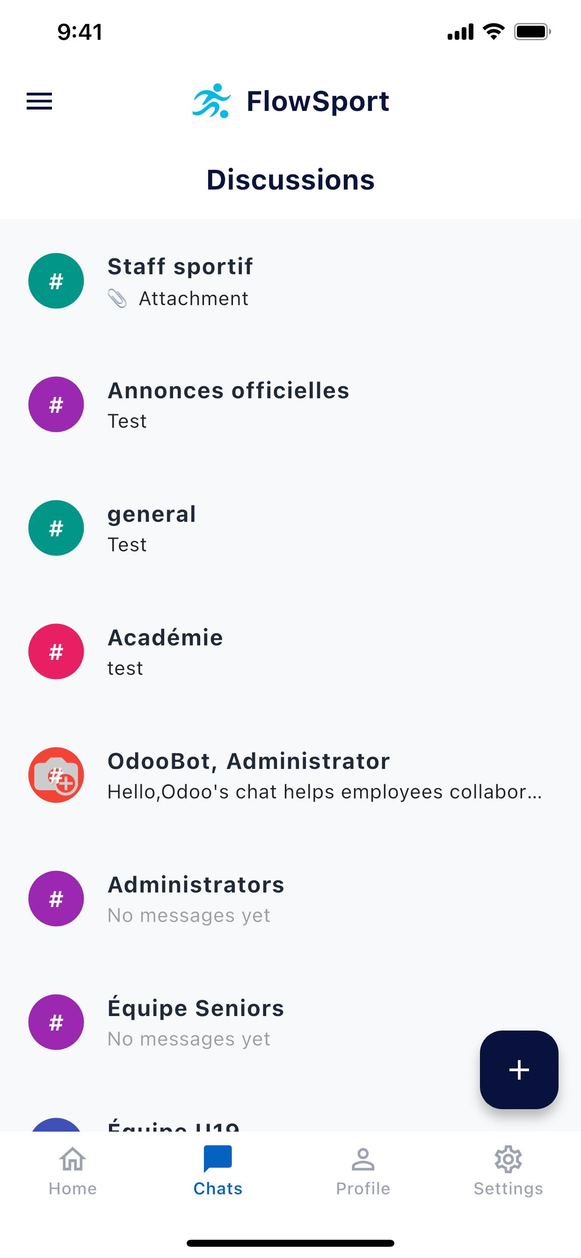Open the Staff sportif discussion
The width and height of the screenshot is (581, 1258).
(x=290, y=281)
